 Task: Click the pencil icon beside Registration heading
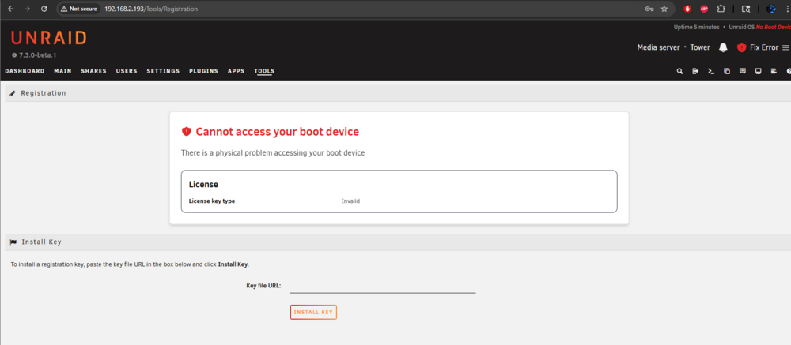13,93
